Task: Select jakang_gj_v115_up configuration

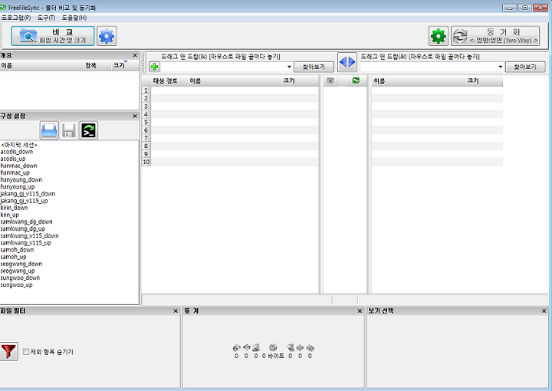Action: 24,201
